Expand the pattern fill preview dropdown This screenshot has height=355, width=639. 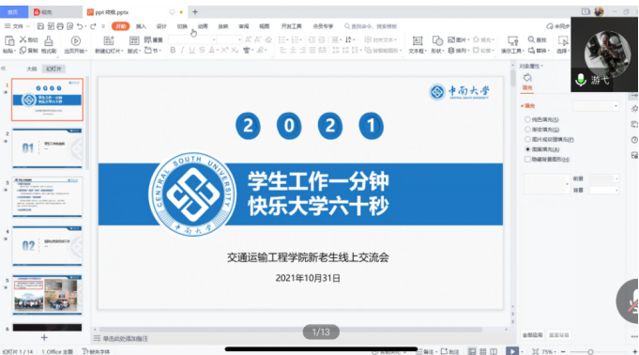coord(547,184)
